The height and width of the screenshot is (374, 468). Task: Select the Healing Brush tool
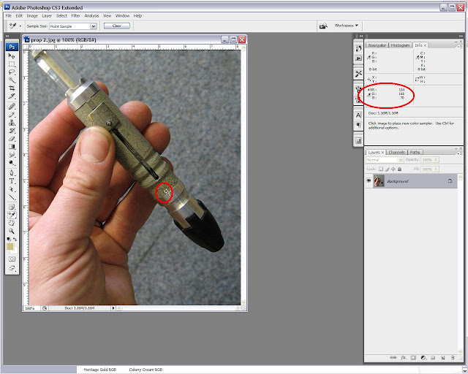[x=12, y=106]
